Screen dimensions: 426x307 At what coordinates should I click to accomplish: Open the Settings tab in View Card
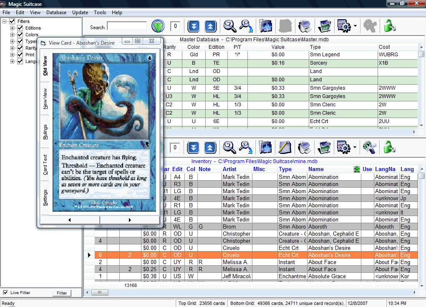click(x=45, y=198)
